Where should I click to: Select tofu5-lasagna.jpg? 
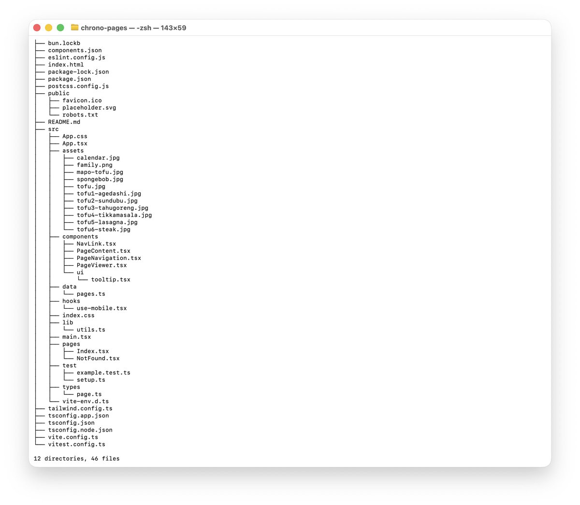click(x=107, y=222)
